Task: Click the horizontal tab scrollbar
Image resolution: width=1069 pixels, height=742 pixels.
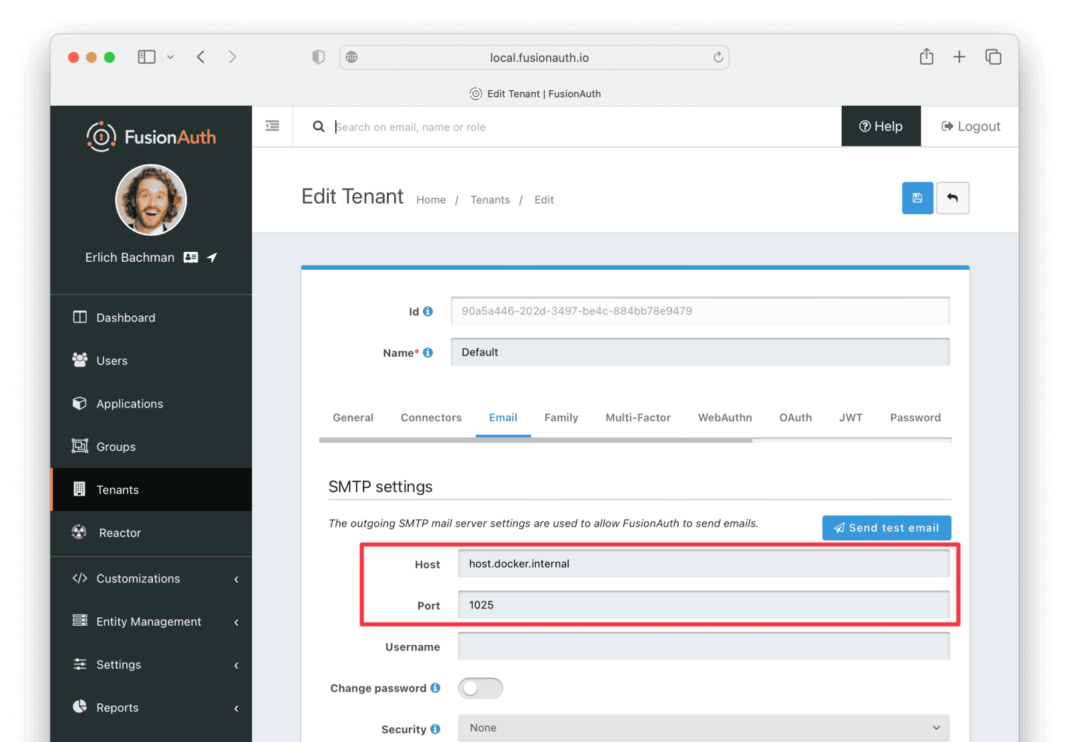Action: pos(534,440)
